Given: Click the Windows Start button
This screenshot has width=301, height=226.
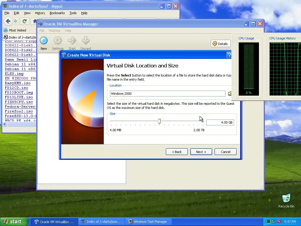Looking at the screenshot, I should coord(14,222).
